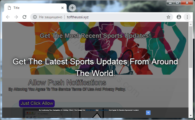Open a new tab with plus button

(72, 8)
